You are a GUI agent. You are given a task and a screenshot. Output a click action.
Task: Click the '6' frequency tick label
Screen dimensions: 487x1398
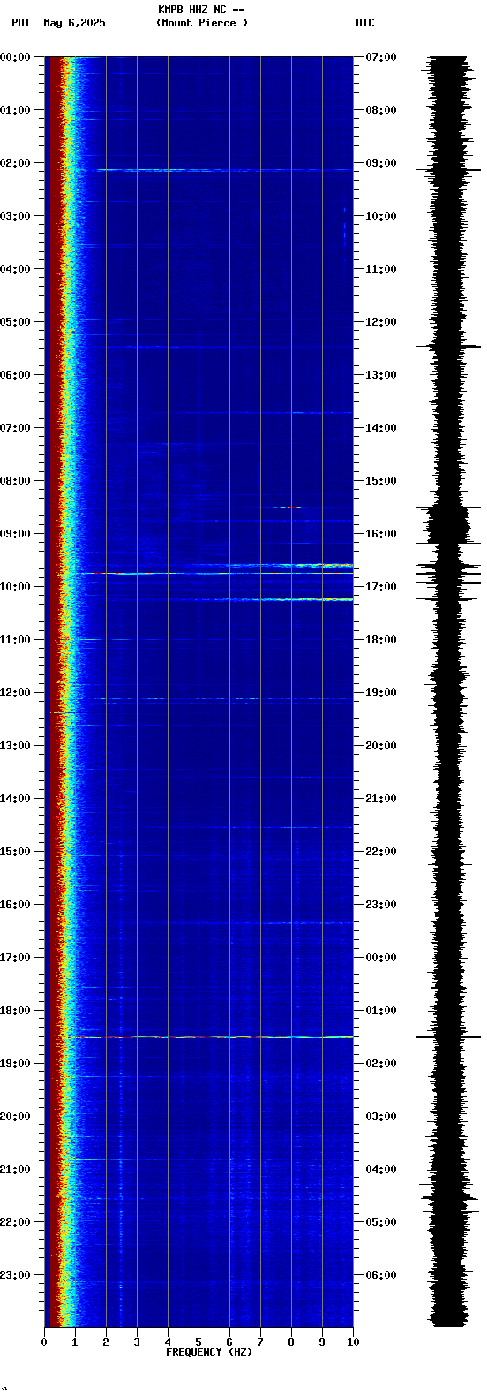(229, 1342)
